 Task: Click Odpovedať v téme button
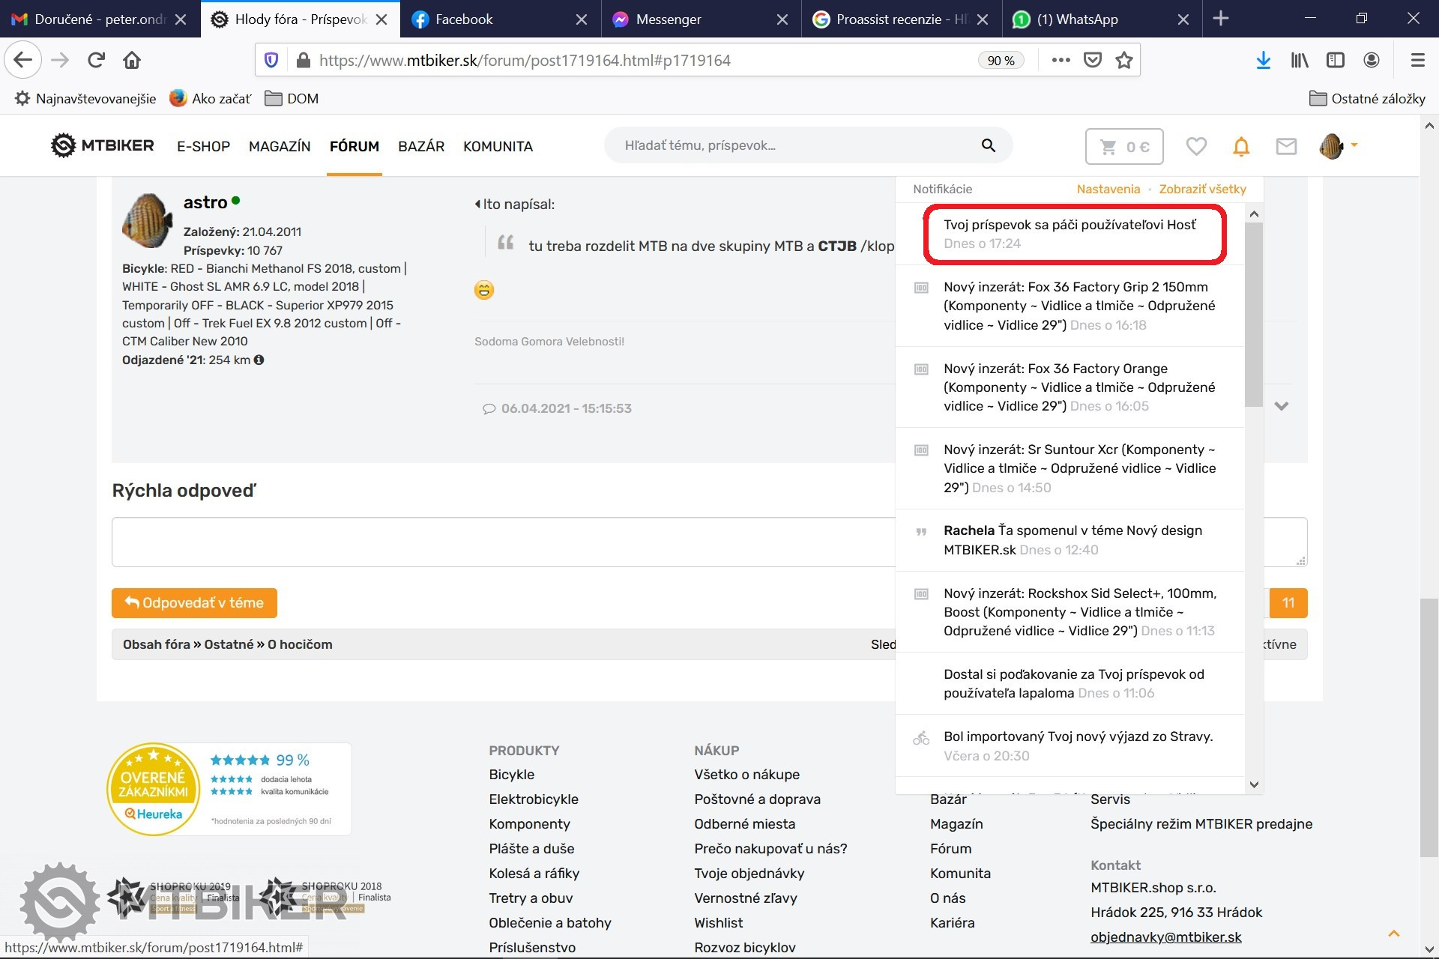[x=194, y=603]
